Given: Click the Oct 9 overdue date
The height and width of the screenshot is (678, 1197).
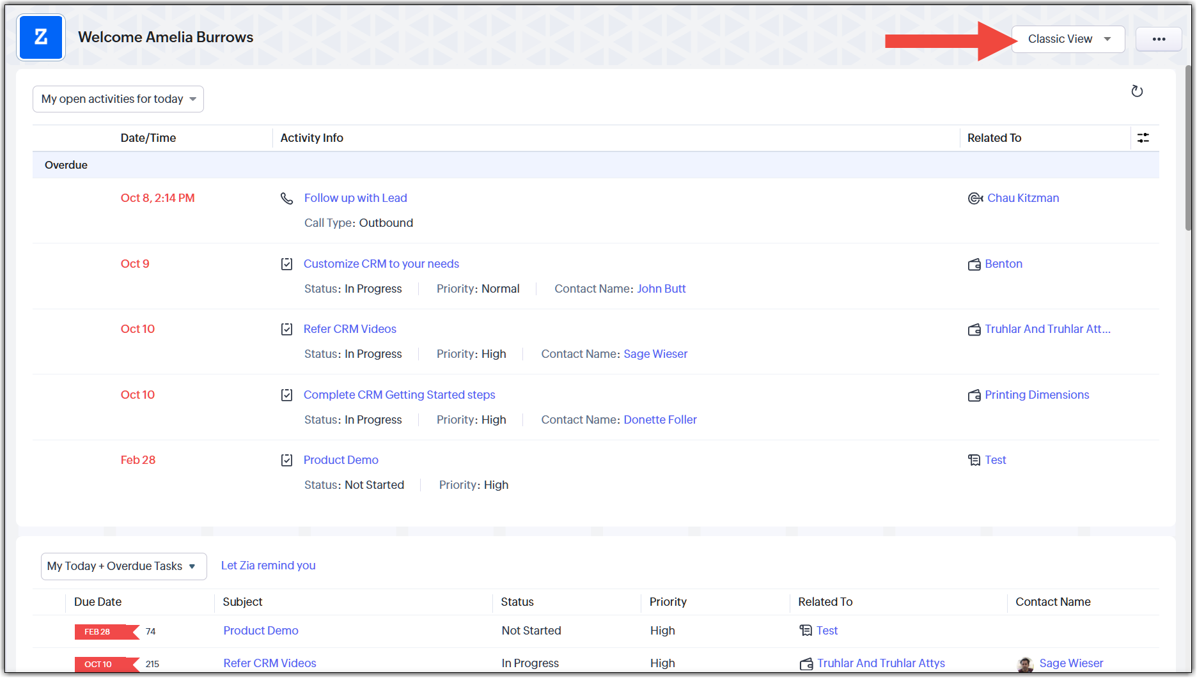Looking at the screenshot, I should click(x=135, y=264).
